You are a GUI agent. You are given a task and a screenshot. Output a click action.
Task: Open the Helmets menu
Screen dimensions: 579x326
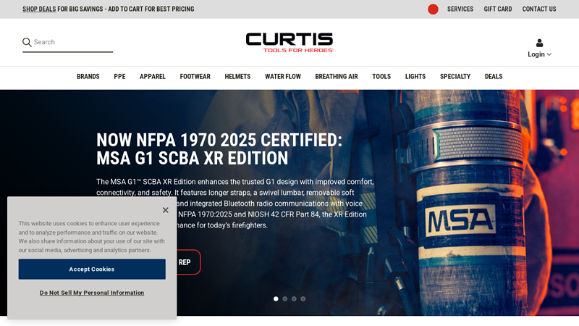coord(237,77)
